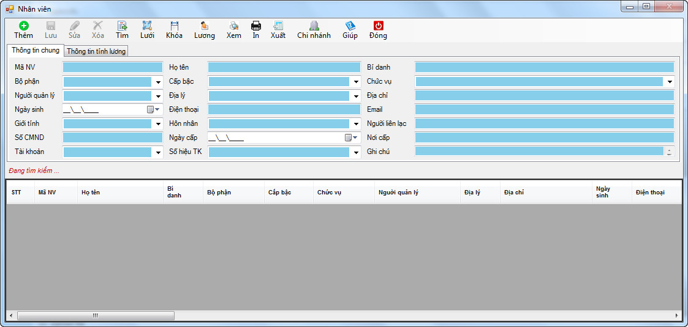Expand the Tài khoản dropdown
Viewport: 688px width, 327px height.
coord(158,152)
